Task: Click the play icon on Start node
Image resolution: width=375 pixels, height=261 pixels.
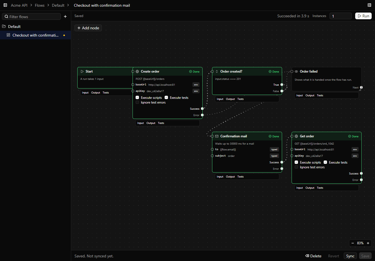Action: tap(82, 71)
